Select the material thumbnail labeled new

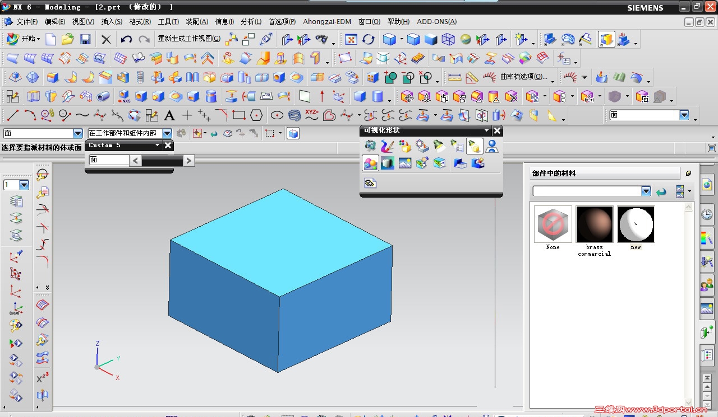pyautogui.click(x=636, y=224)
